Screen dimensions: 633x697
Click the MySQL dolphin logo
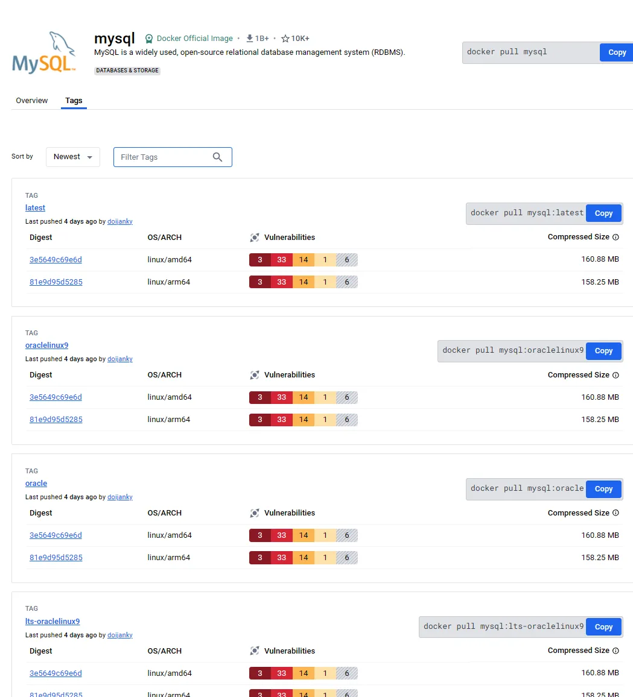point(43,52)
